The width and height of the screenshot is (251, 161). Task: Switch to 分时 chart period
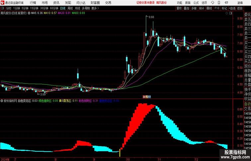[x=9, y=8]
